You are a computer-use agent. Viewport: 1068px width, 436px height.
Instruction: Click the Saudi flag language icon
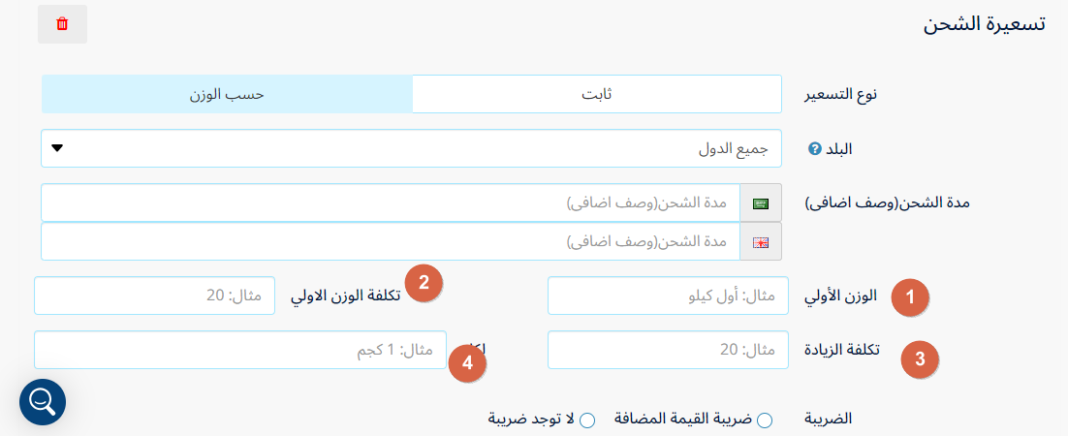coord(761,203)
